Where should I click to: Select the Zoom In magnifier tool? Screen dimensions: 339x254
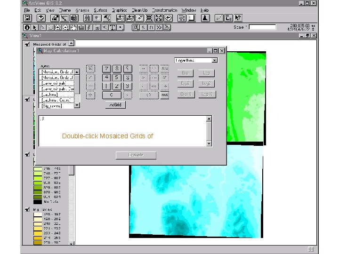(x=58, y=28)
